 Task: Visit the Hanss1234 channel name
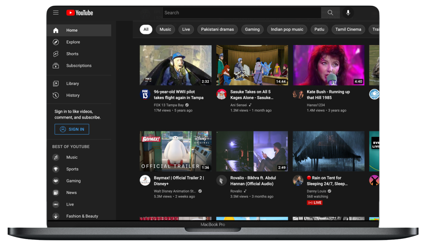[x=316, y=105]
